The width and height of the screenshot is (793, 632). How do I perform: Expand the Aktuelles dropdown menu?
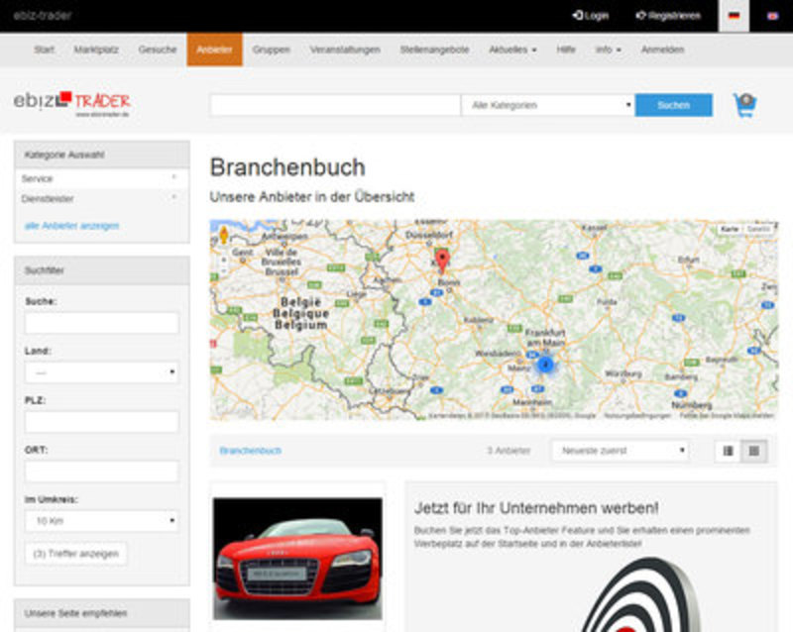[512, 50]
